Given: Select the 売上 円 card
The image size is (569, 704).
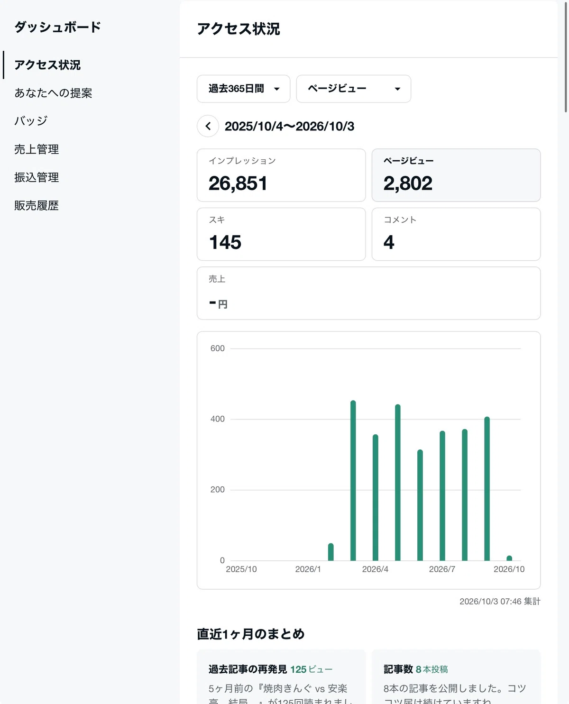Looking at the screenshot, I should 368,293.
